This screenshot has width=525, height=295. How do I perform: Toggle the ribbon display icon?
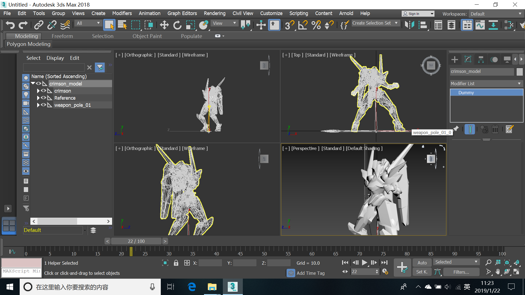pos(467,25)
